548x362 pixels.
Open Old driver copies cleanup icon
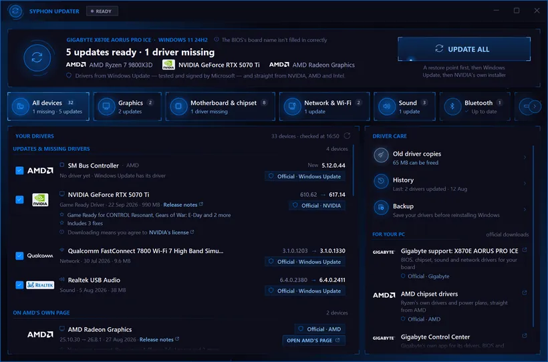[x=381, y=155]
